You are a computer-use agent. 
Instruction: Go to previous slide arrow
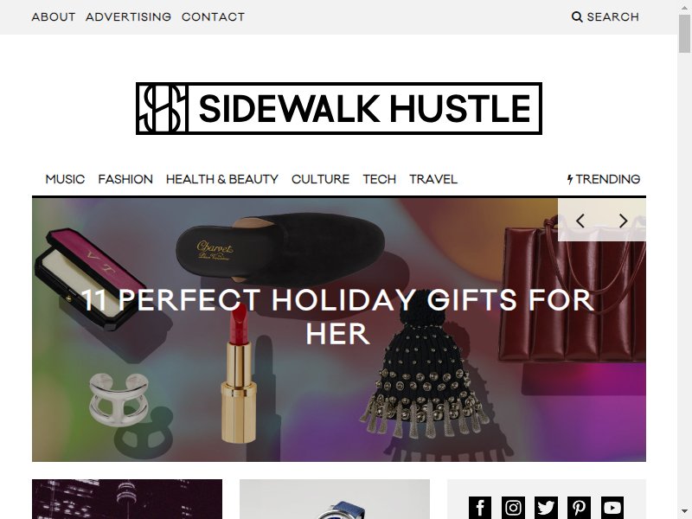tap(580, 221)
